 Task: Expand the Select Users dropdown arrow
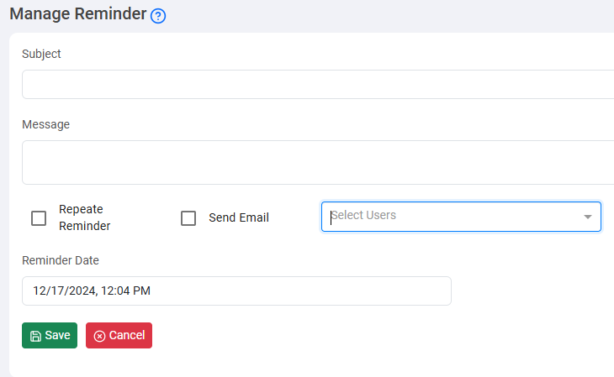(588, 217)
